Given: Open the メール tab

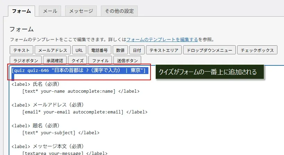Looking at the screenshot, I should click(x=50, y=11).
